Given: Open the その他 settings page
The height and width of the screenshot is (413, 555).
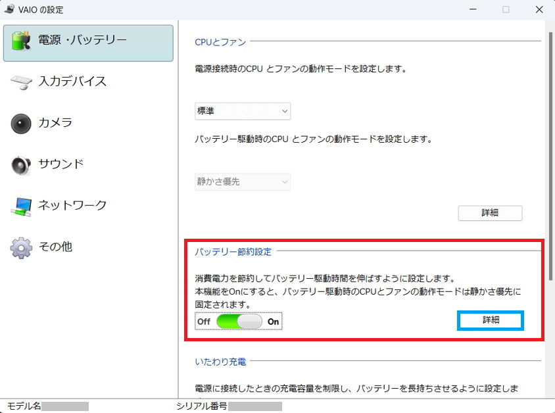Looking at the screenshot, I should (x=55, y=247).
